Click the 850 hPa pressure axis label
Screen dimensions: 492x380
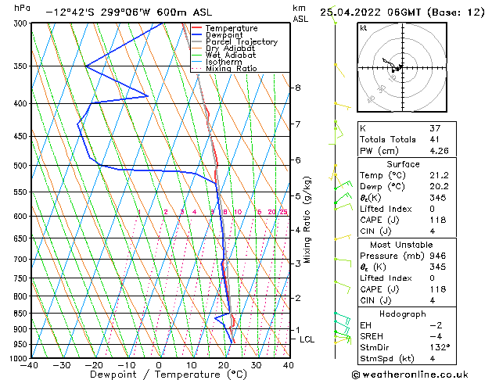coord(22,314)
